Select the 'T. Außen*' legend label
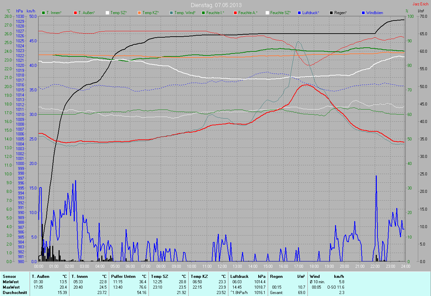The height and width of the screenshot is (296, 431). pyautogui.click(x=87, y=13)
